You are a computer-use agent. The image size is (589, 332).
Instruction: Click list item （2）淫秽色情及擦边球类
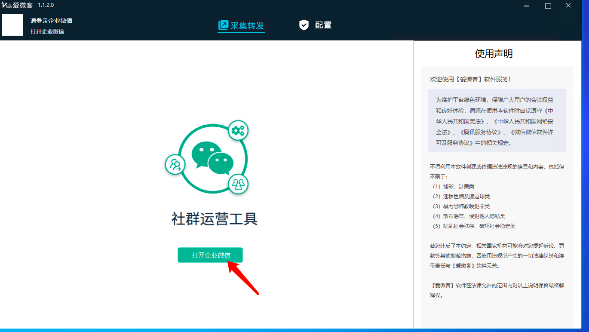tap(460, 197)
